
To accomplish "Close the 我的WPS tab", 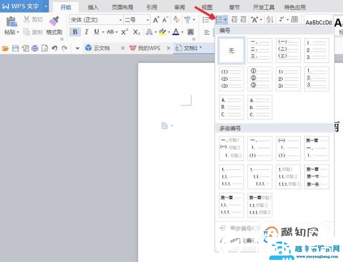I will pos(168,48).
